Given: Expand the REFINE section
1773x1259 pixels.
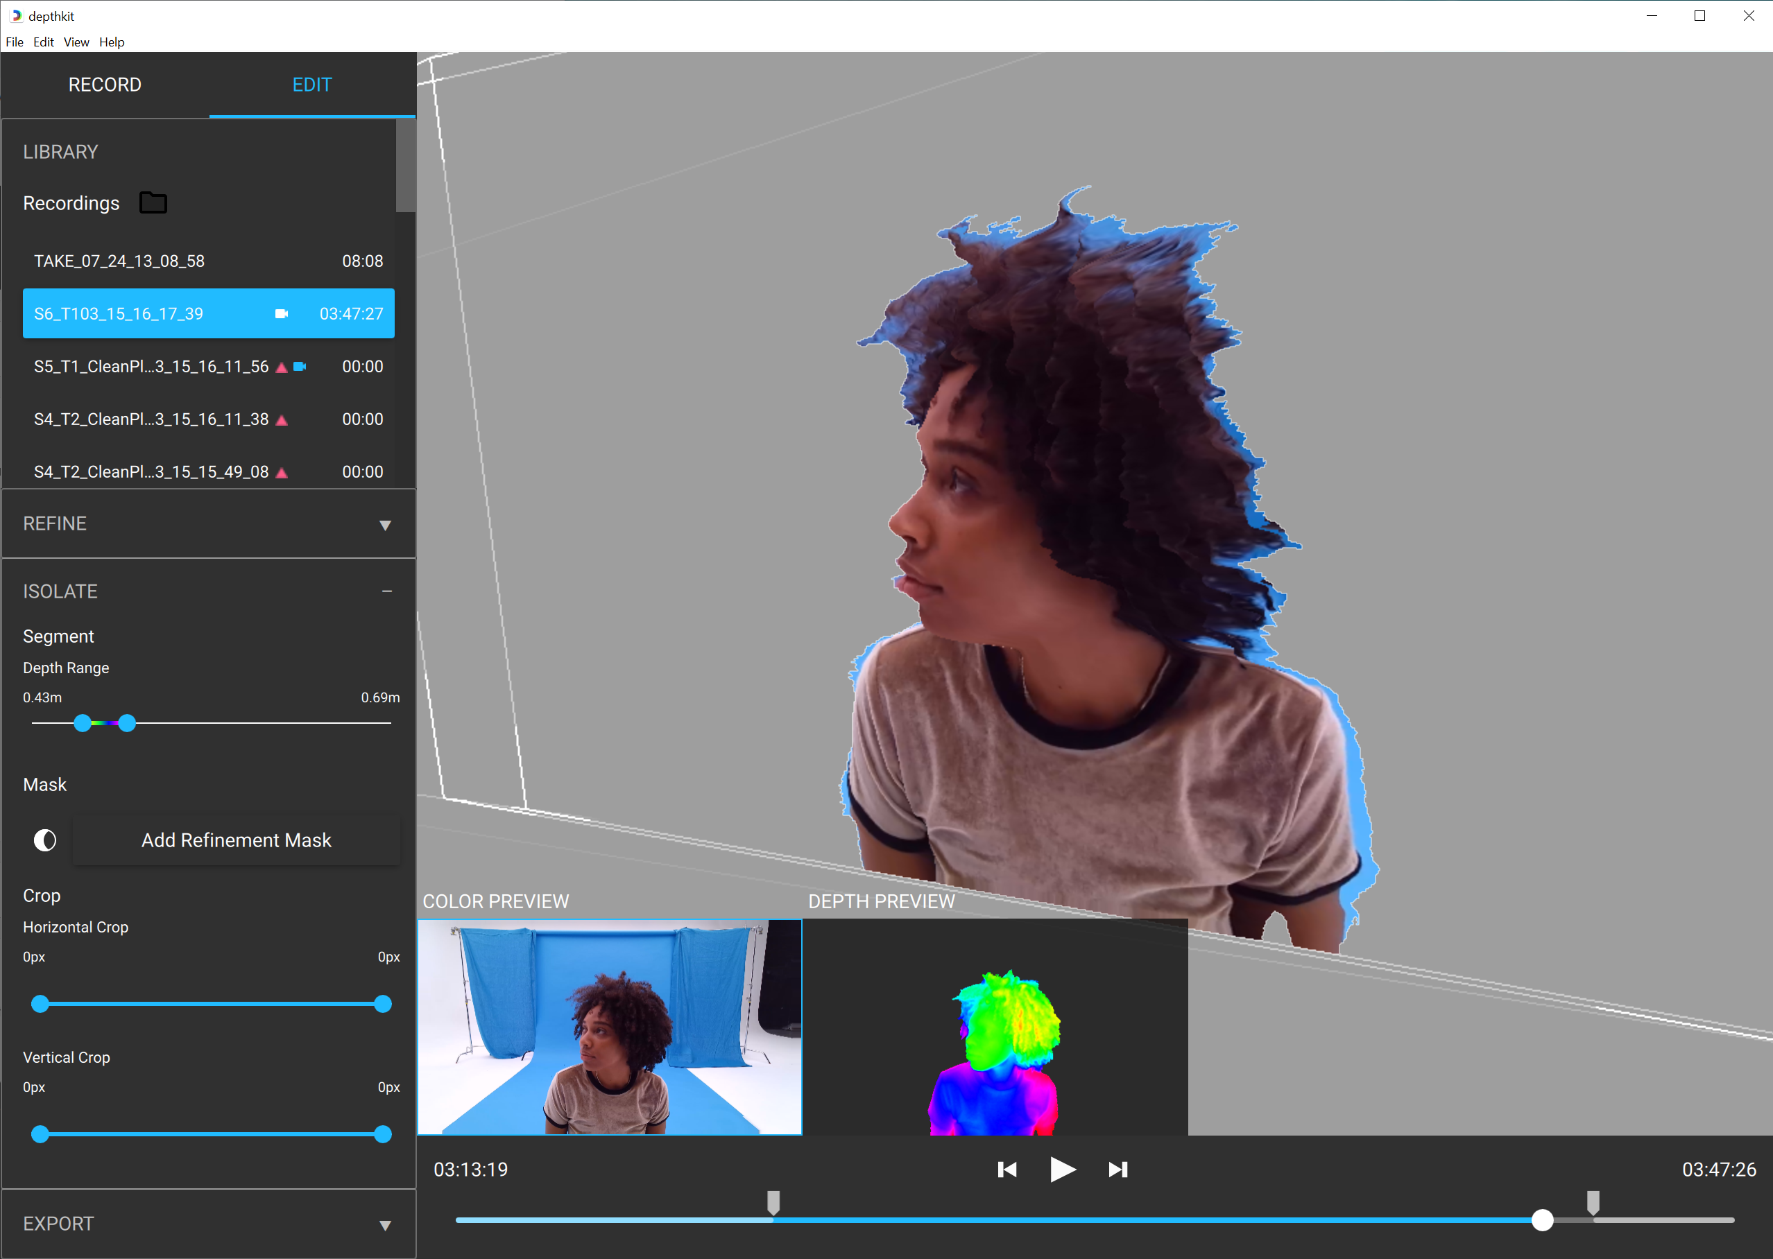Looking at the screenshot, I should tap(385, 526).
